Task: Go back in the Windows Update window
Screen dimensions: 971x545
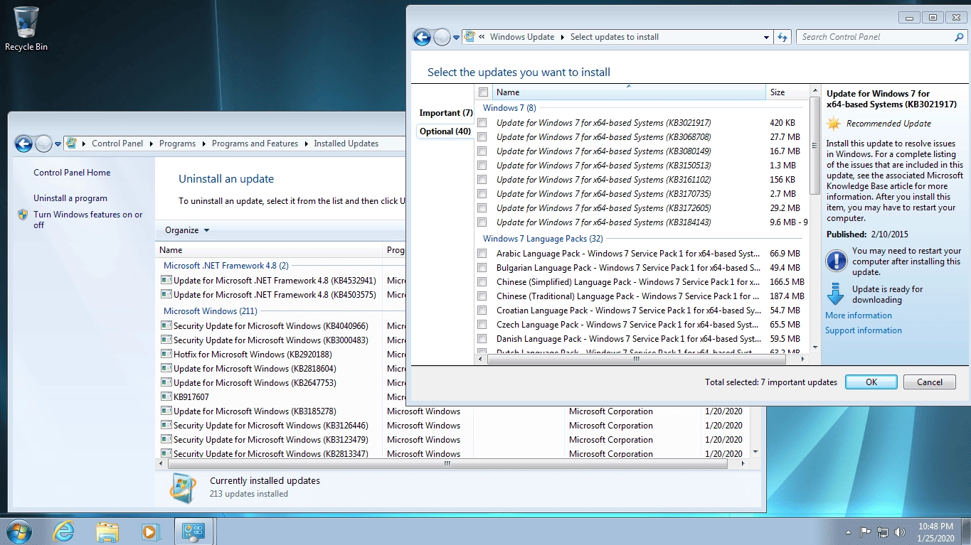Action: point(422,38)
